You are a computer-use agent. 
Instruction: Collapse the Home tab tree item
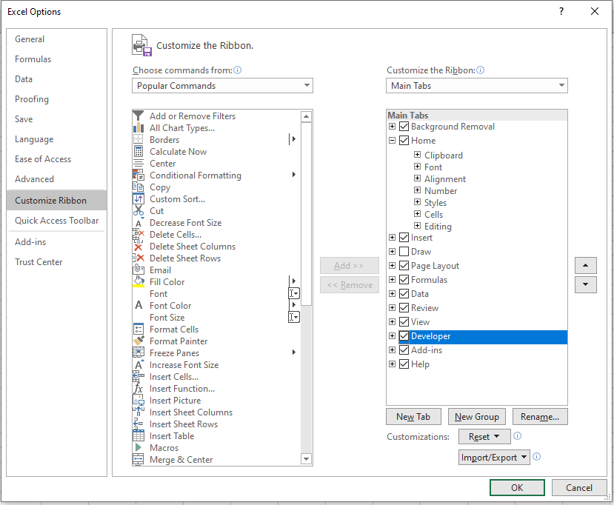pyautogui.click(x=392, y=140)
